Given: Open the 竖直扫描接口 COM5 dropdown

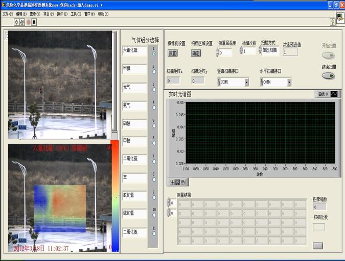Looking at the screenshot, I should pos(246,82).
